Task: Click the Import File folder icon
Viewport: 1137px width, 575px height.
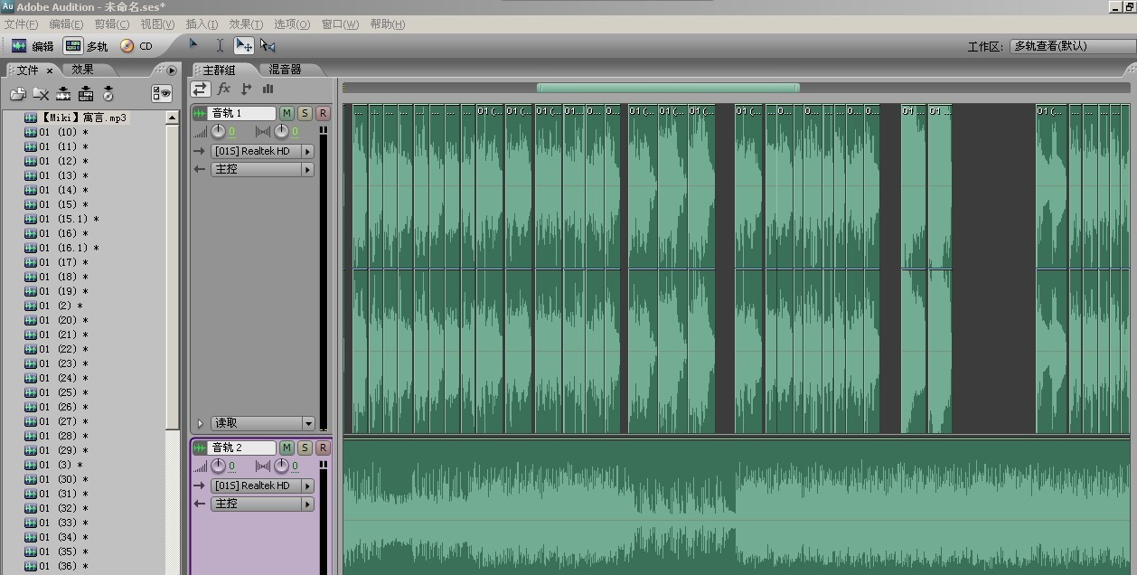Action: [x=18, y=93]
